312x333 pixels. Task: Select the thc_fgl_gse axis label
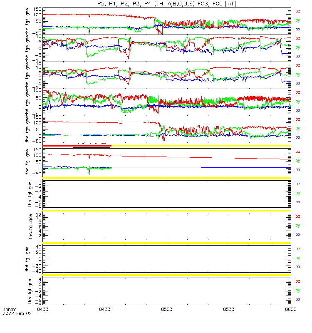[30, 226]
